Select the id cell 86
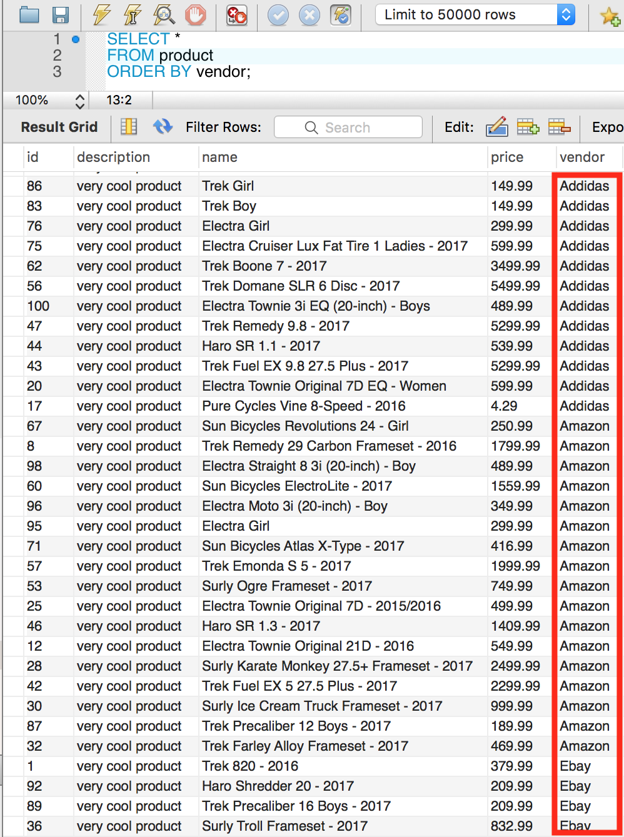Viewport: 624px width, 837px height. (x=49, y=186)
